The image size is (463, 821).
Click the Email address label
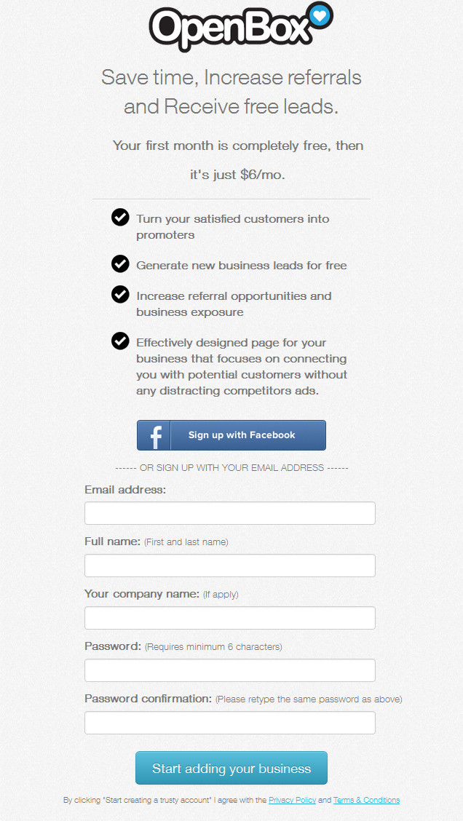pyautogui.click(x=125, y=490)
